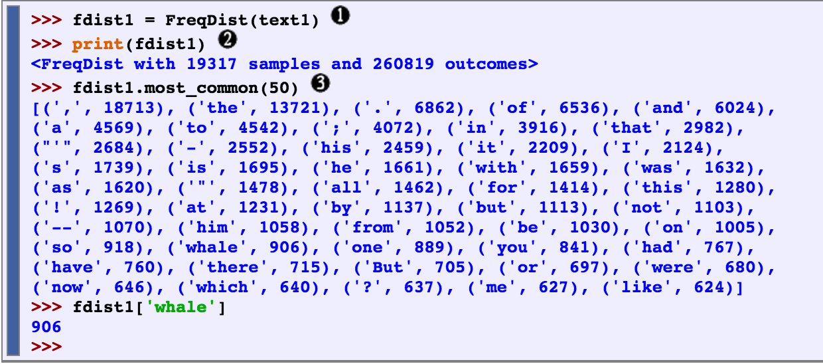Image resolution: width=823 pixels, height=364 pixels.
Task: Click the orange print keyword
Action: click(x=98, y=43)
